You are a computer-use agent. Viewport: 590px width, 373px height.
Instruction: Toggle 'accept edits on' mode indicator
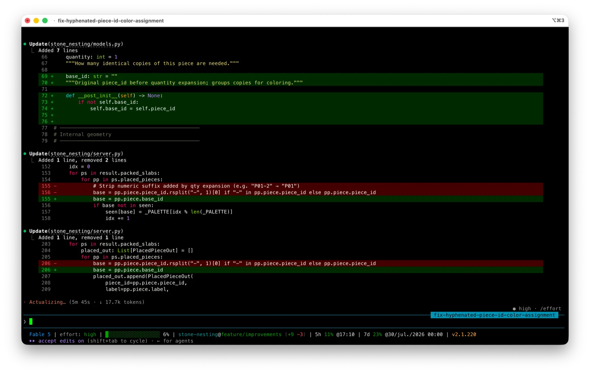coord(56,341)
